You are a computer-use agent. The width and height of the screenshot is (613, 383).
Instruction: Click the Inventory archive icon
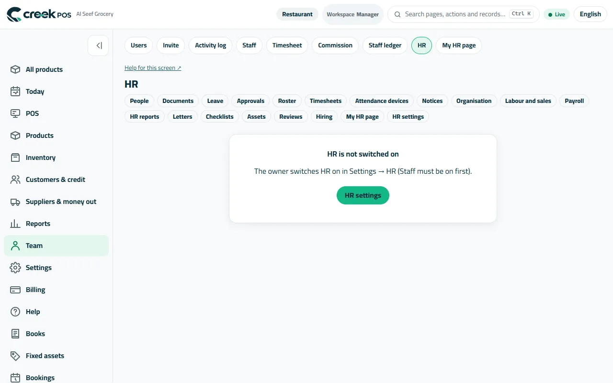point(15,158)
